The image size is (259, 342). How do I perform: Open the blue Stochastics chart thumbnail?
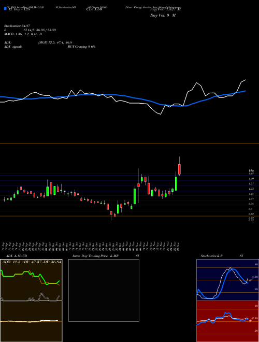(227, 280)
